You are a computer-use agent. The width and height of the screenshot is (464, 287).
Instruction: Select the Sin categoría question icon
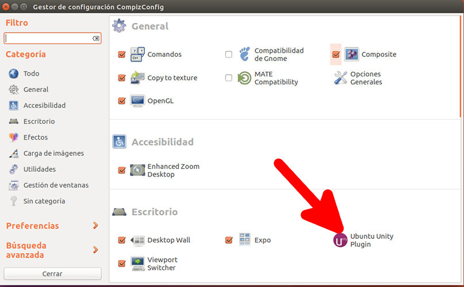[14, 201]
